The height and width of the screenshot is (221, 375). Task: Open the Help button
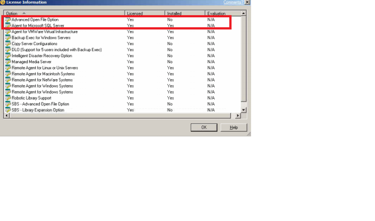[233, 127]
